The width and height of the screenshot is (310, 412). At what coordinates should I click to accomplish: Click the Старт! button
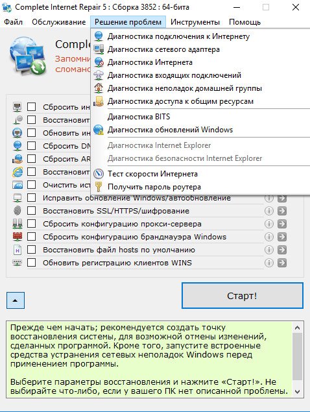tap(242, 296)
